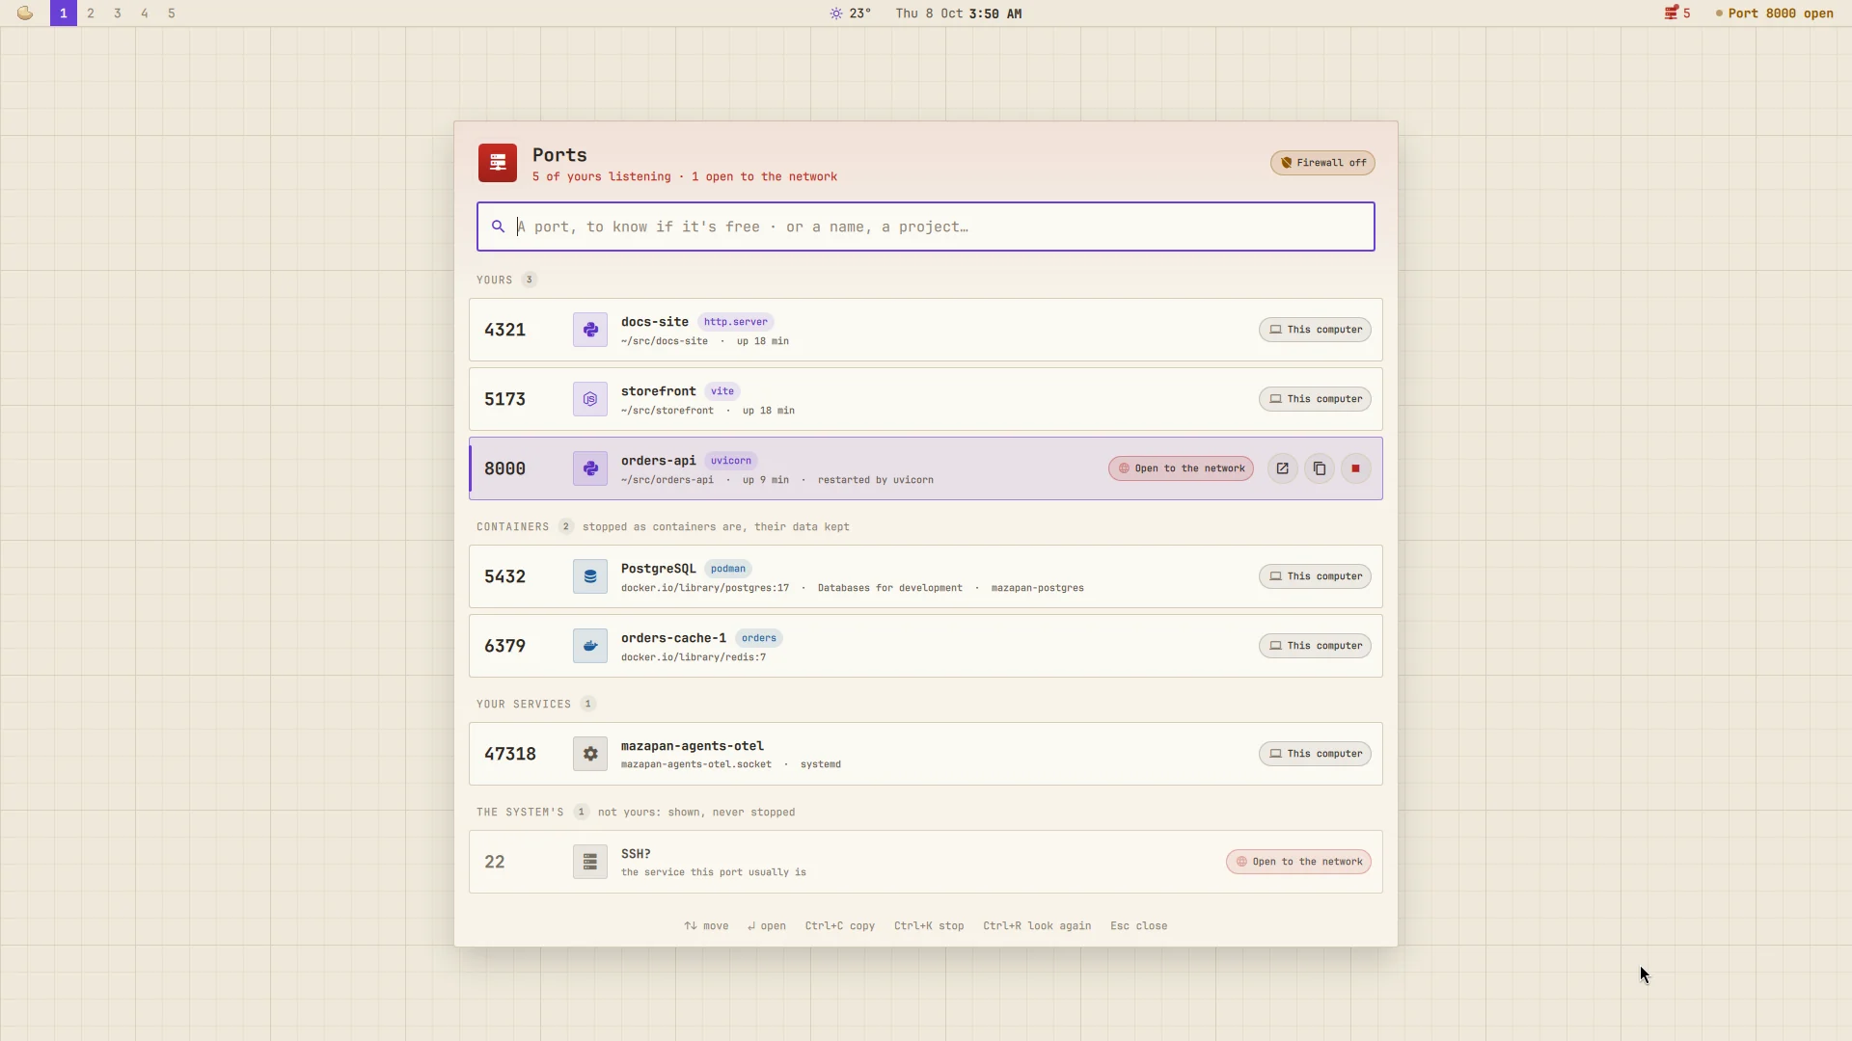Click the red Ports app icon
Screen dimensions: 1852x1041
498,163
